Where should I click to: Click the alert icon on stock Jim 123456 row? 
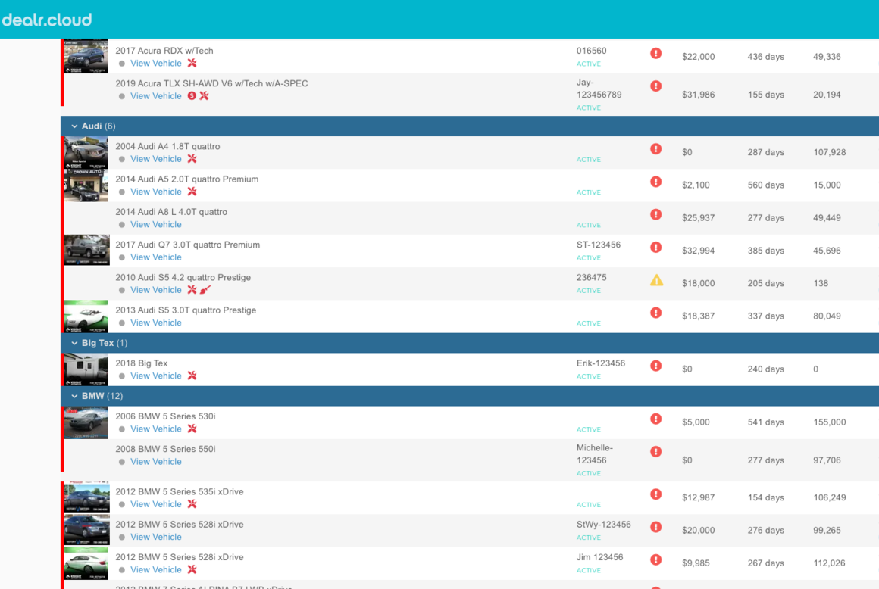click(x=656, y=560)
